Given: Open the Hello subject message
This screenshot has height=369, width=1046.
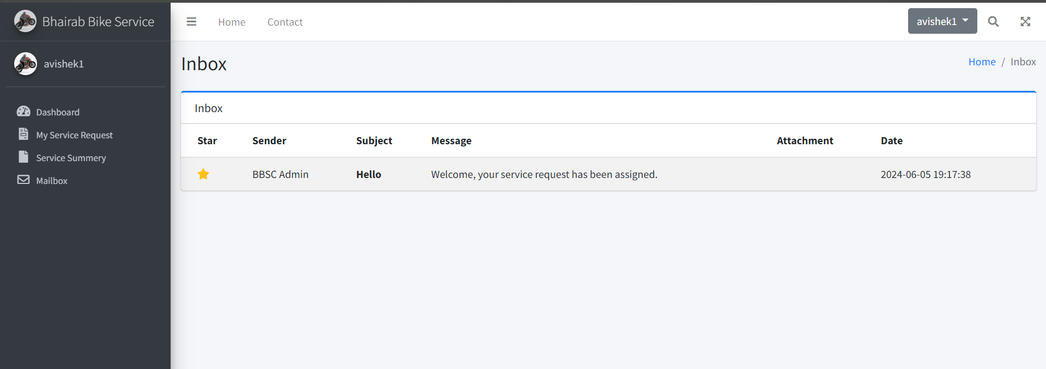Looking at the screenshot, I should (x=368, y=175).
